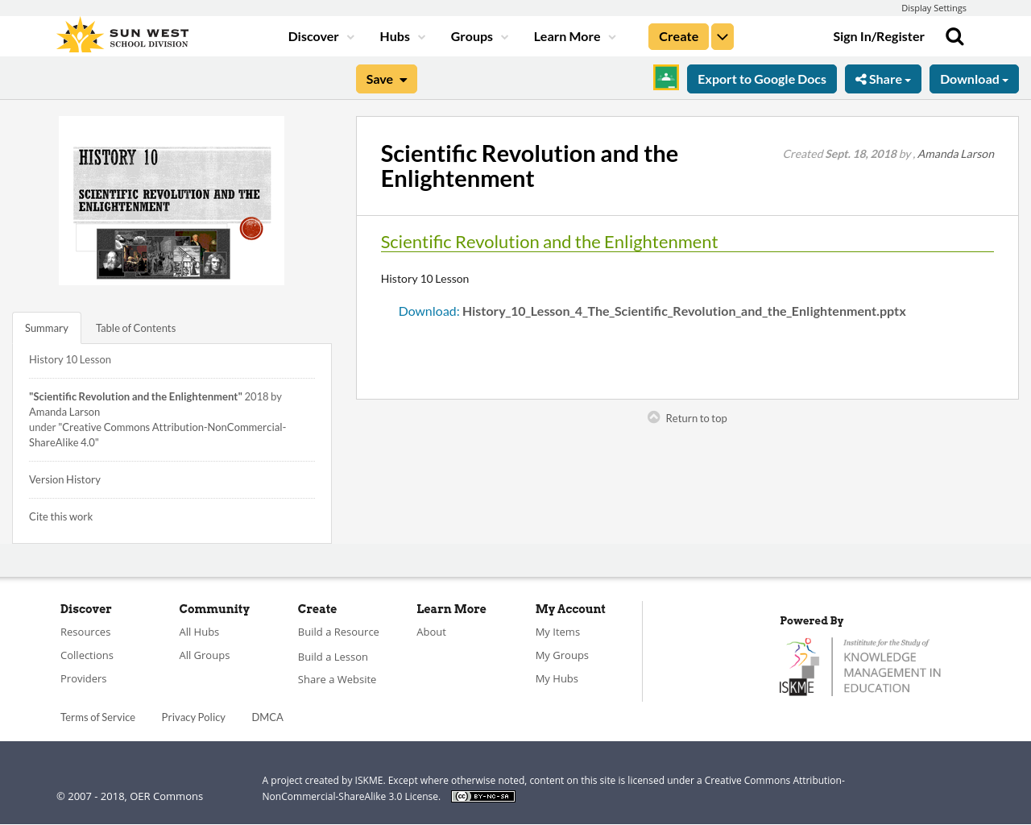
Task: Select the Summary tab
Action: tap(46, 326)
